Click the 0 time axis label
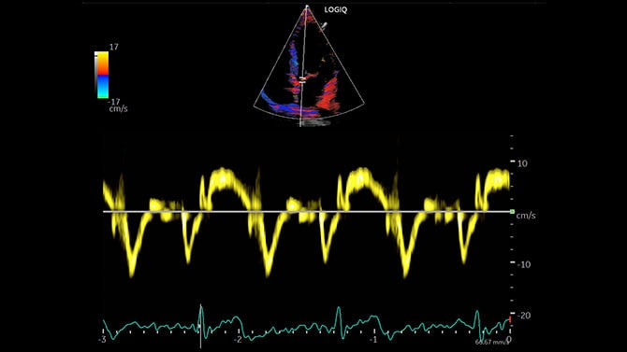The image size is (627, 352). pyautogui.click(x=509, y=340)
